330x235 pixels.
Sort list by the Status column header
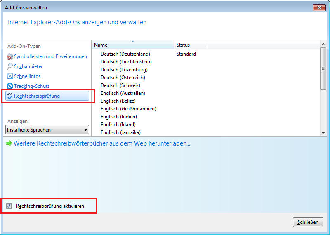(x=191, y=45)
